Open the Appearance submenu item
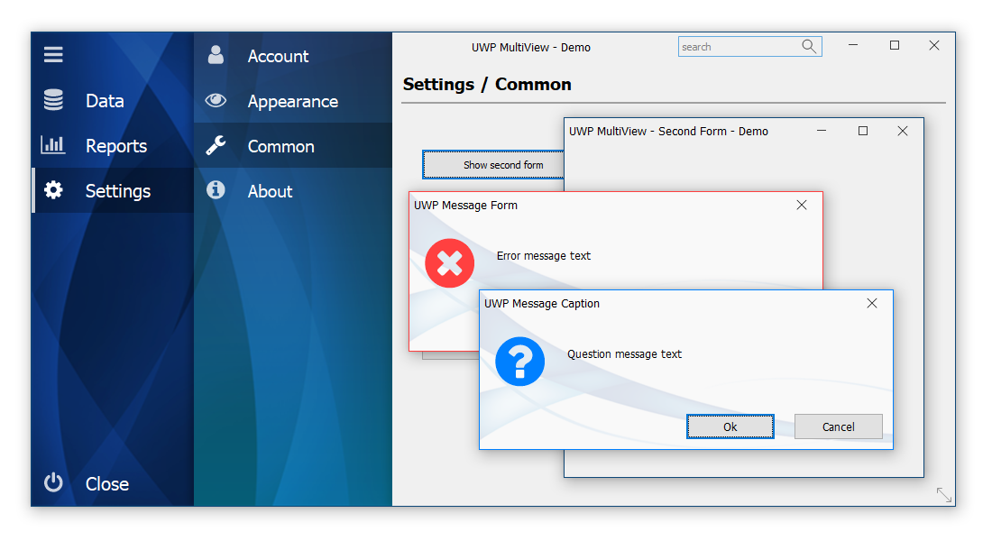 tap(293, 100)
